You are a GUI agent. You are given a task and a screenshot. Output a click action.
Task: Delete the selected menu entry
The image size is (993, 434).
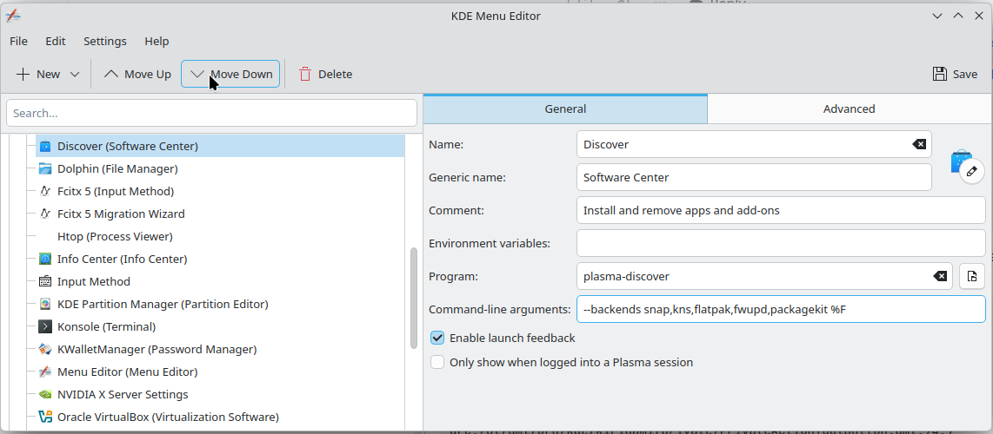coord(325,74)
